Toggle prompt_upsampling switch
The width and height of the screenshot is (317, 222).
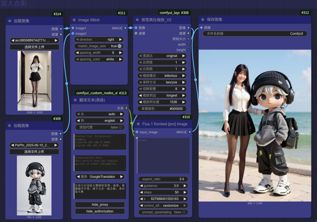pos(184,212)
